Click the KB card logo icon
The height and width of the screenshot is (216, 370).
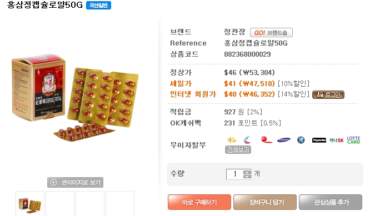(231, 140)
